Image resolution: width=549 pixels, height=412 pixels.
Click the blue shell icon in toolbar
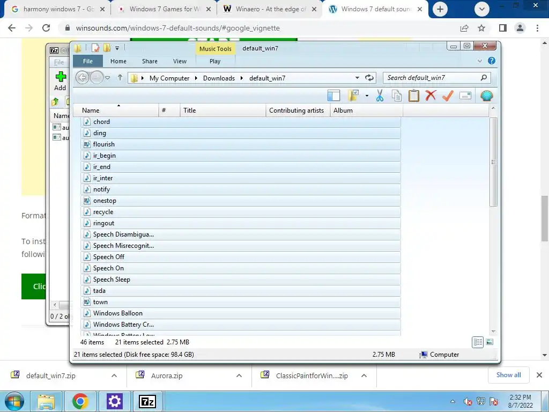click(x=487, y=95)
